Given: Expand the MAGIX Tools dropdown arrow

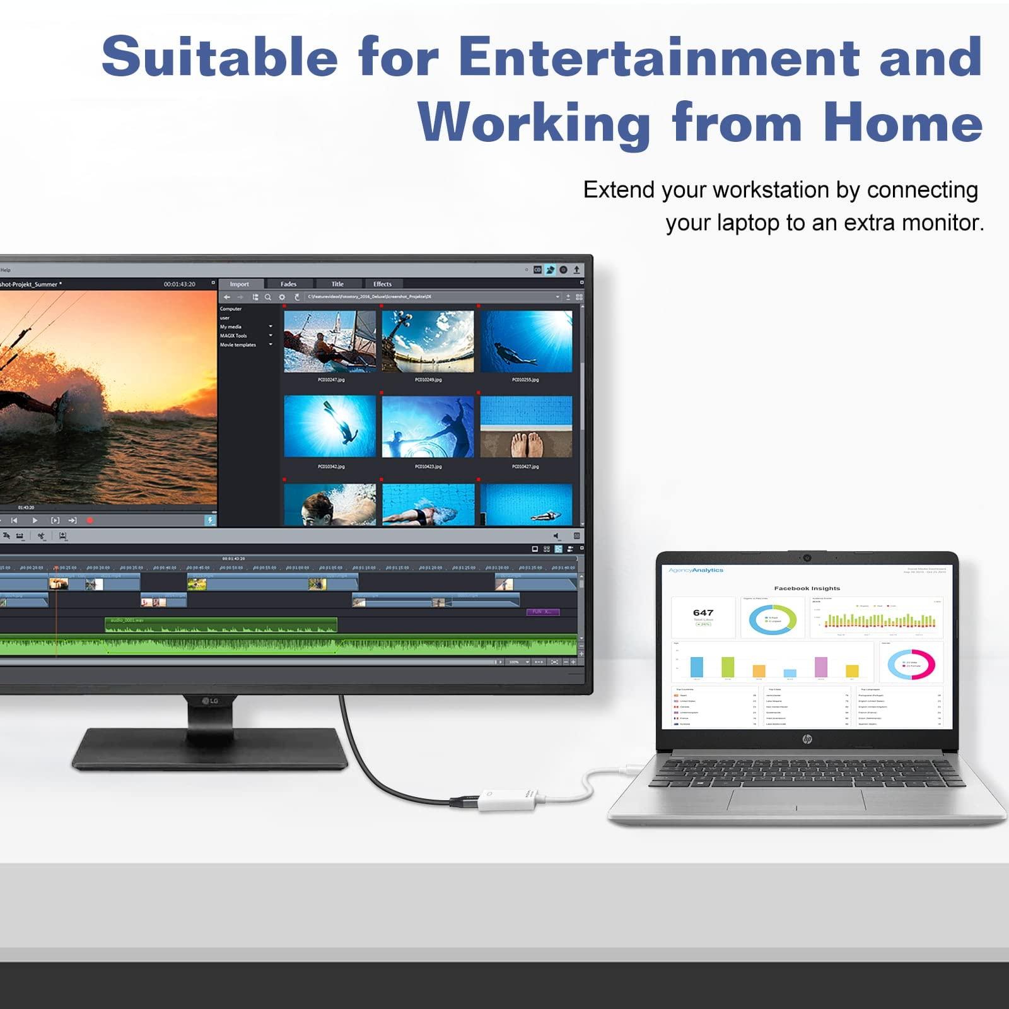Looking at the screenshot, I should (271, 335).
